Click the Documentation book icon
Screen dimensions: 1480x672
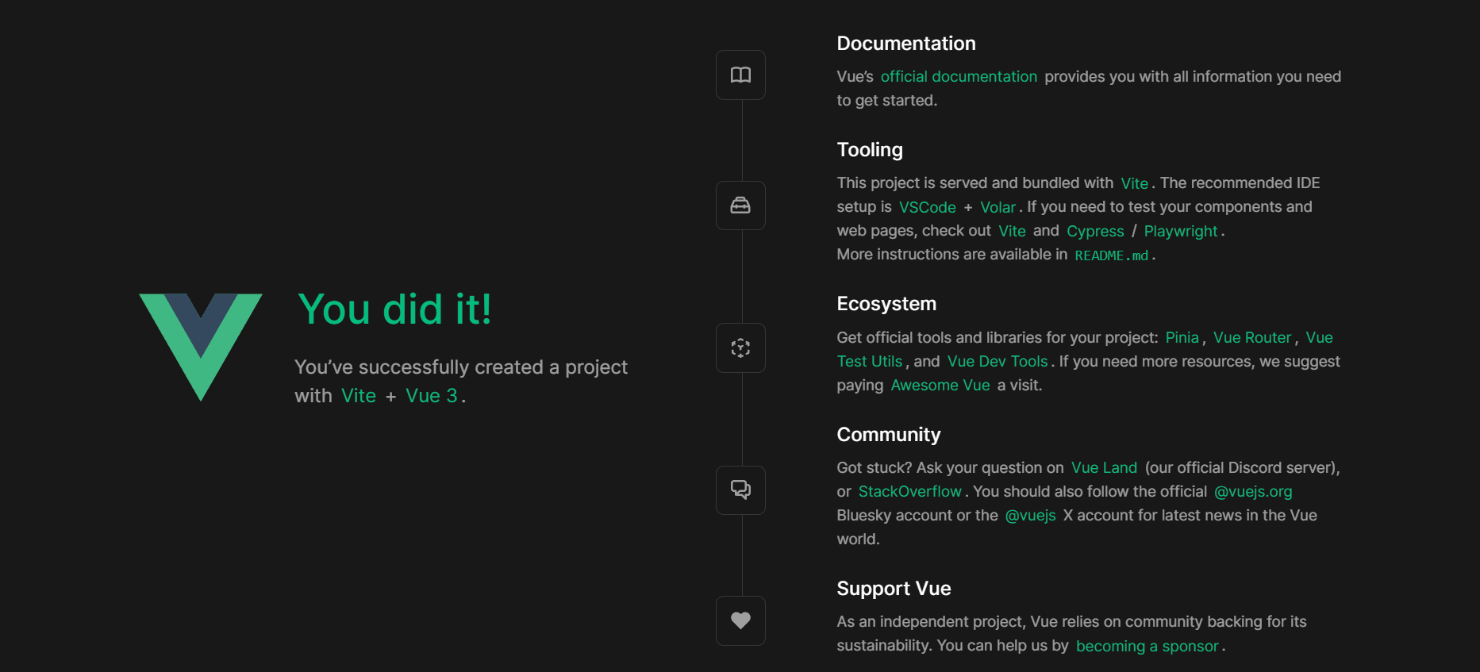point(740,75)
